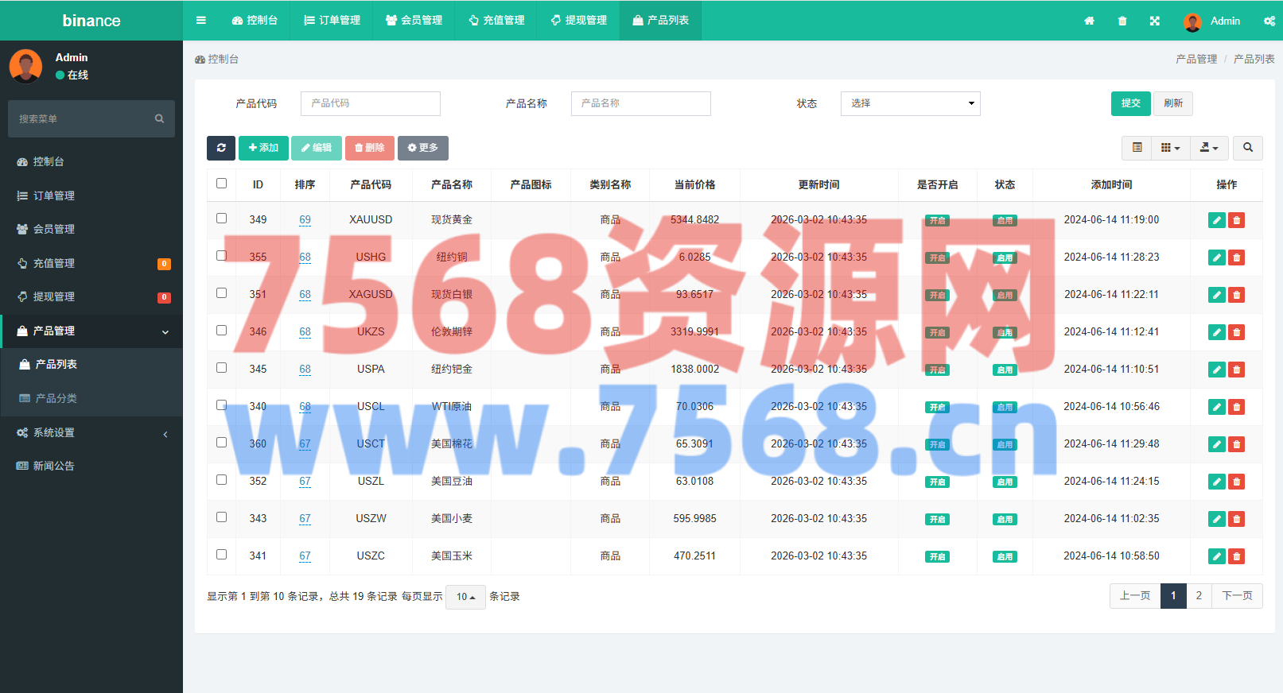This screenshot has width=1283, height=693.
Task: Click the red delete icon for USZC row
Action: point(1236,556)
